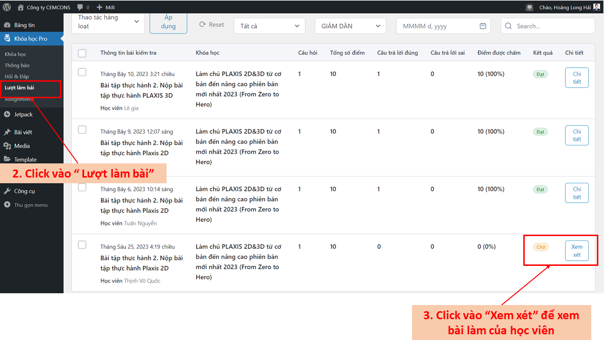This screenshot has width=604, height=340.
Task: Open Media library from sidebar icon
Action: click(x=7, y=146)
